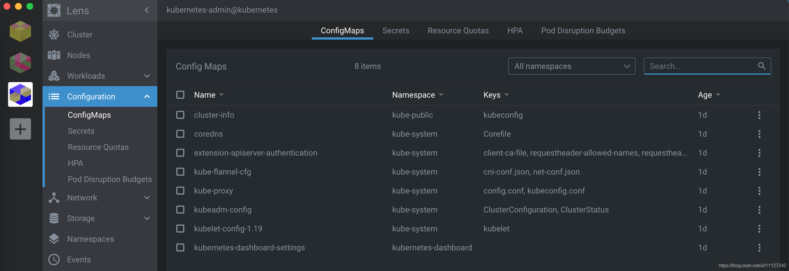Open actions menu for kubelet-config-1.19 row

click(x=759, y=229)
